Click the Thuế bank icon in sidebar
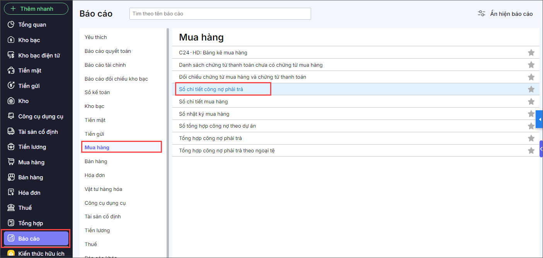Screen dimensions: 543x258 pyautogui.click(x=11, y=207)
